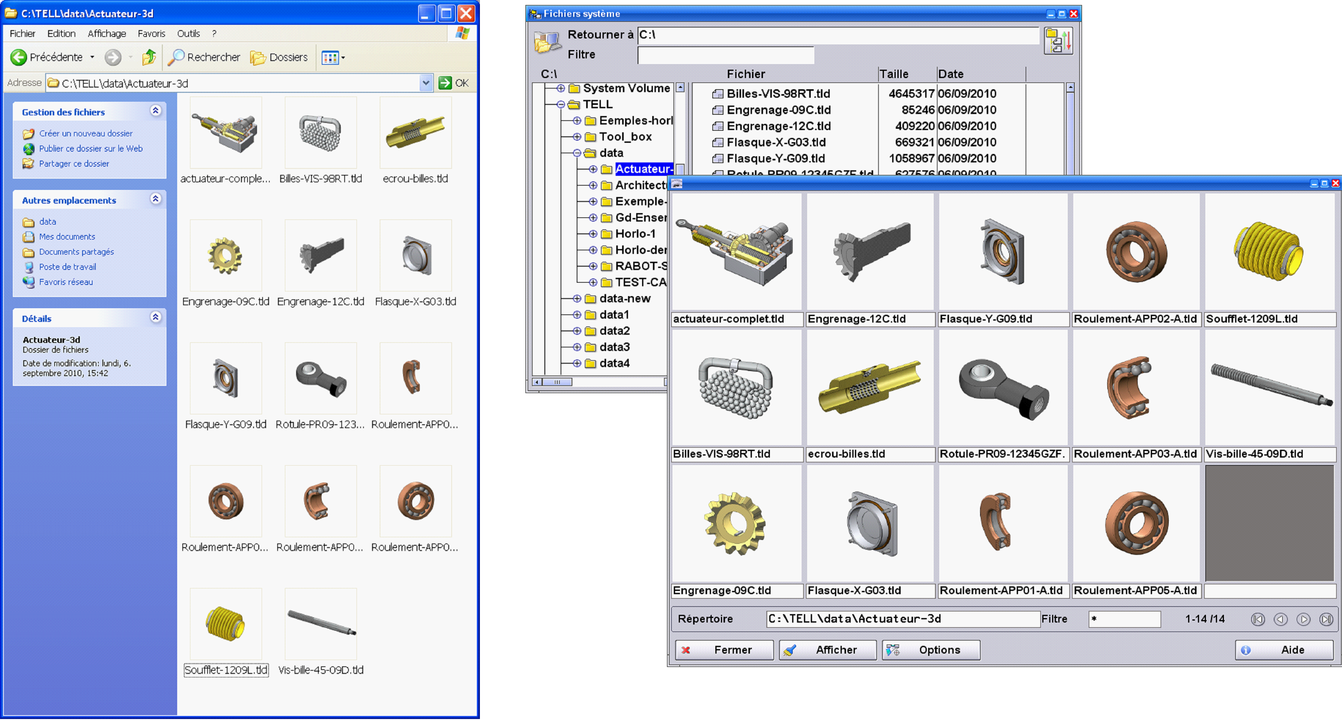Image resolution: width=1342 pixels, height=720 pixels.
Task: Collapse the Gestion des fichiers panel
Action: (155, 111)
